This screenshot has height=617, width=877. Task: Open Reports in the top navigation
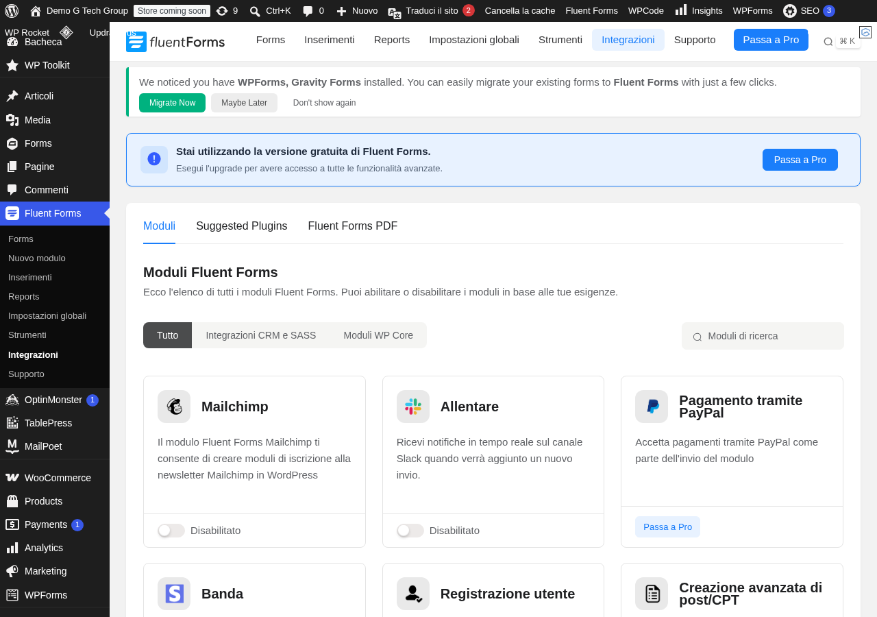click(x=392, y=40)
